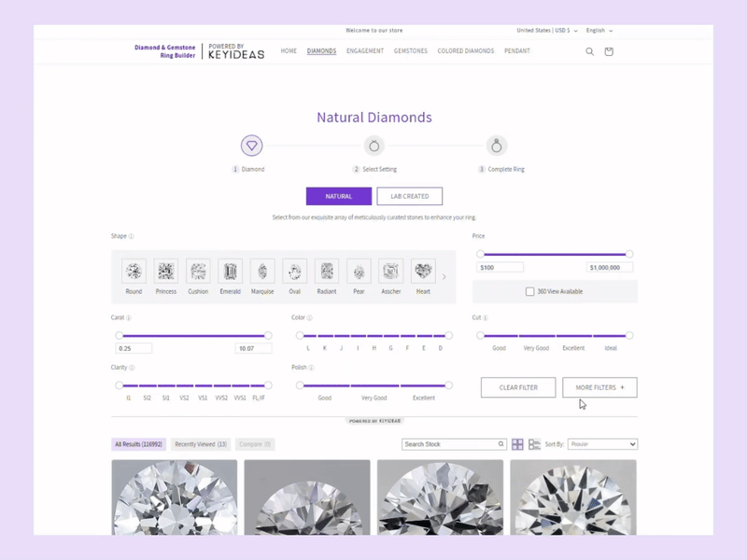Image resolution: width=747 pixels, height=560 pixels.
Task: Click the Cut info icon
Action: click(485, 317)
